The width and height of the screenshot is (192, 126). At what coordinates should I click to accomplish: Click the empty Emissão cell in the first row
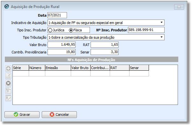(58, 74)
